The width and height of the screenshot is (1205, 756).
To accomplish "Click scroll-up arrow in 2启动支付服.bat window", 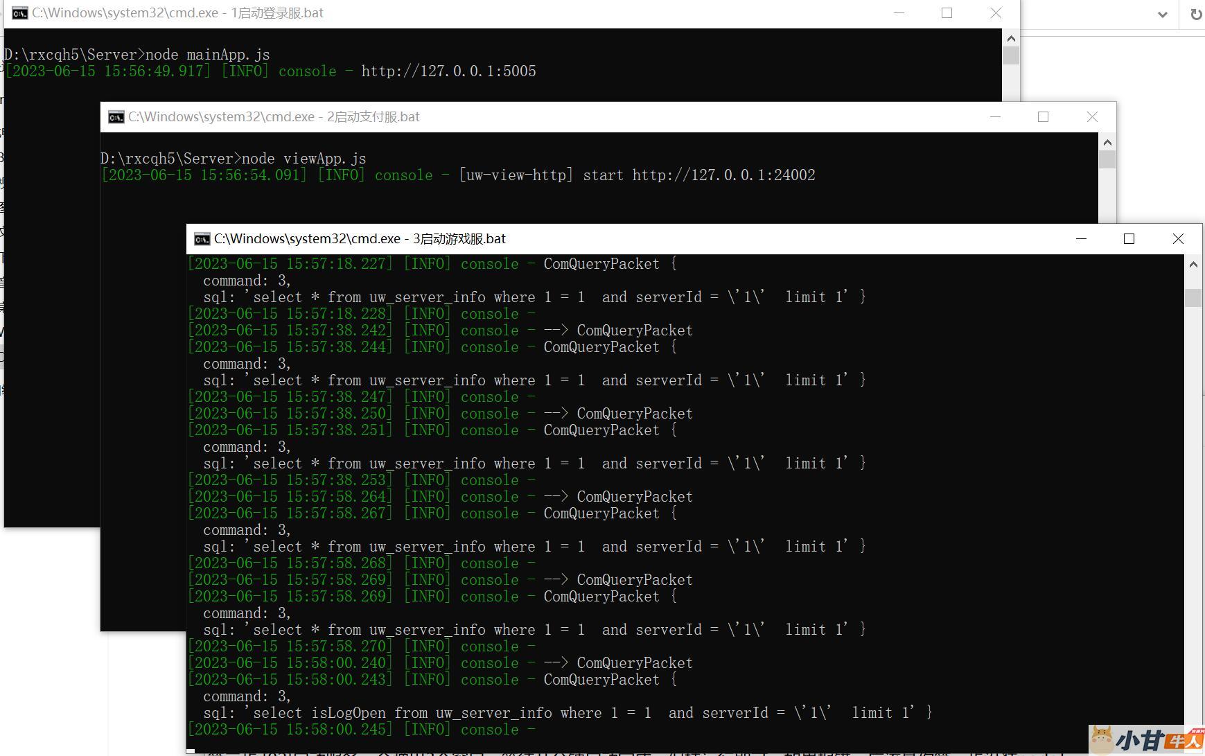I will coord(1107,143).
